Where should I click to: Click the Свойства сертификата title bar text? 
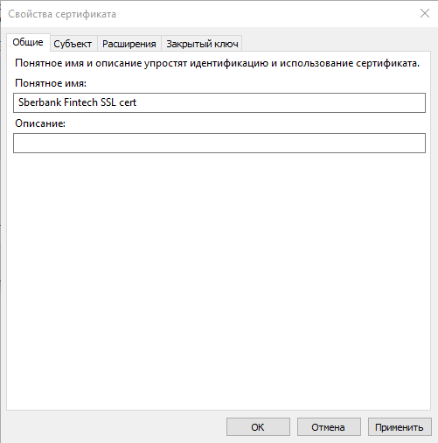point(62,14)
